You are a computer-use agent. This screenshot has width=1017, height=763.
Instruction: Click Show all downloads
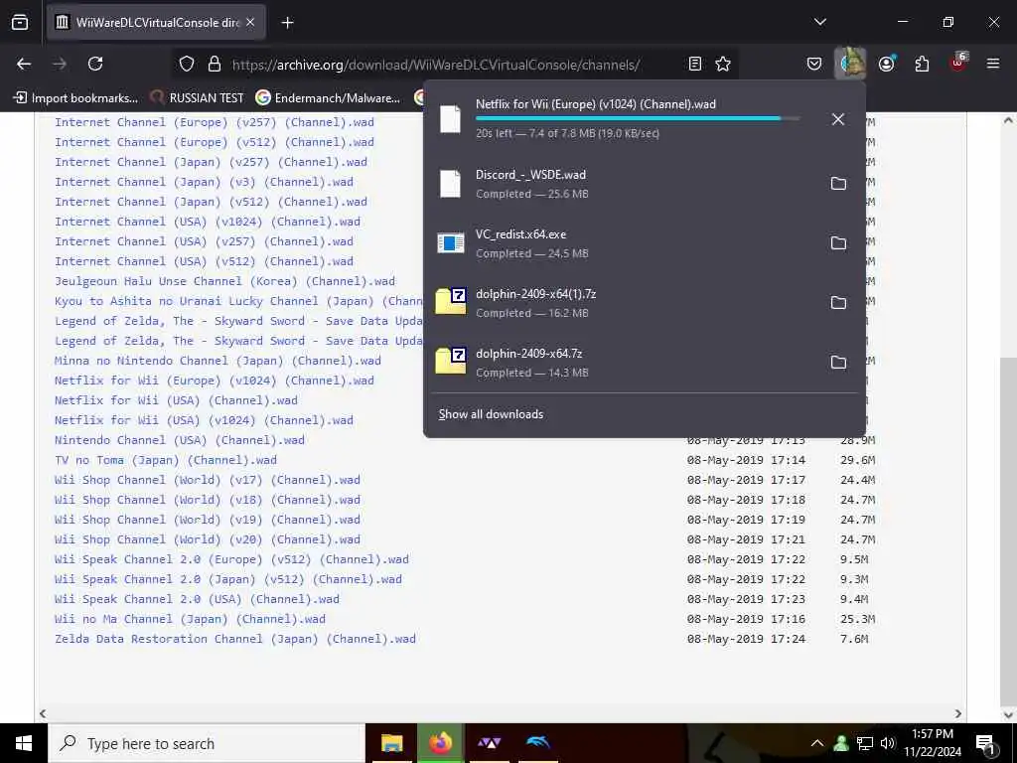[491, 414]
